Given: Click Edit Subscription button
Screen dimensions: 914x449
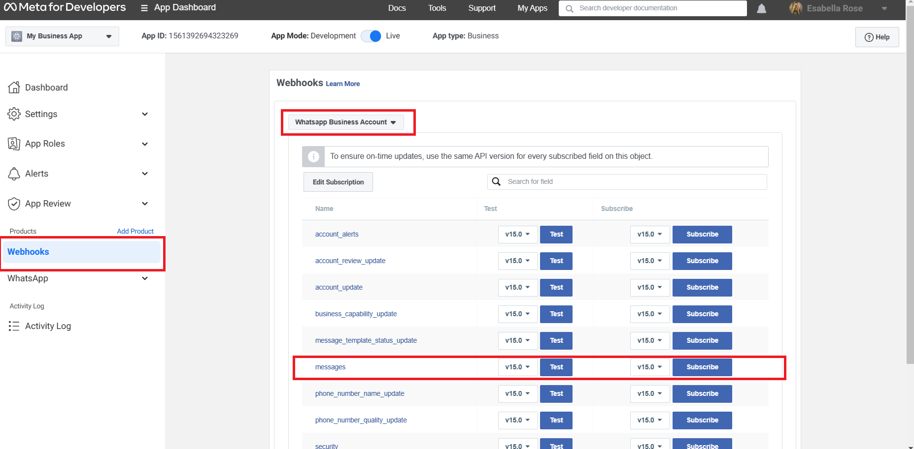Looking at the screenshot, I should tap(338, 182).
